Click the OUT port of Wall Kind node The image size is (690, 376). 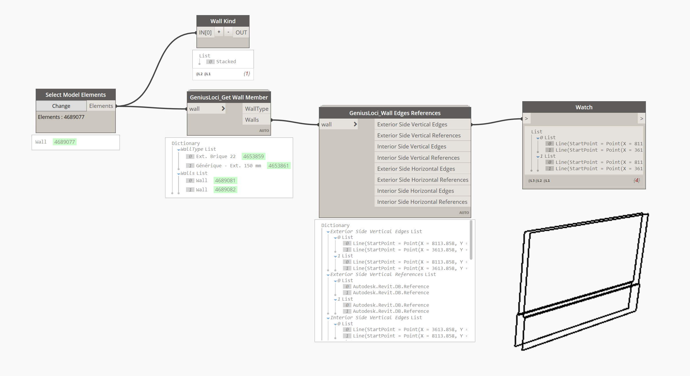(241, 32)
